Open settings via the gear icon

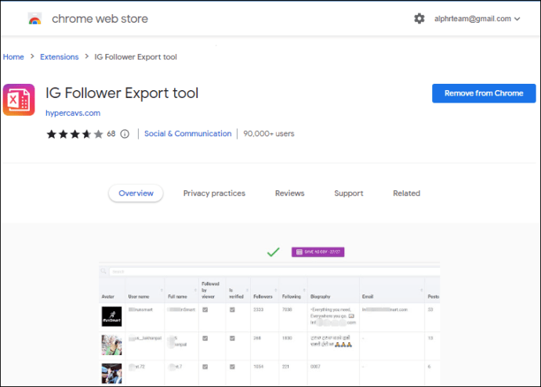[x=419, y=19]
